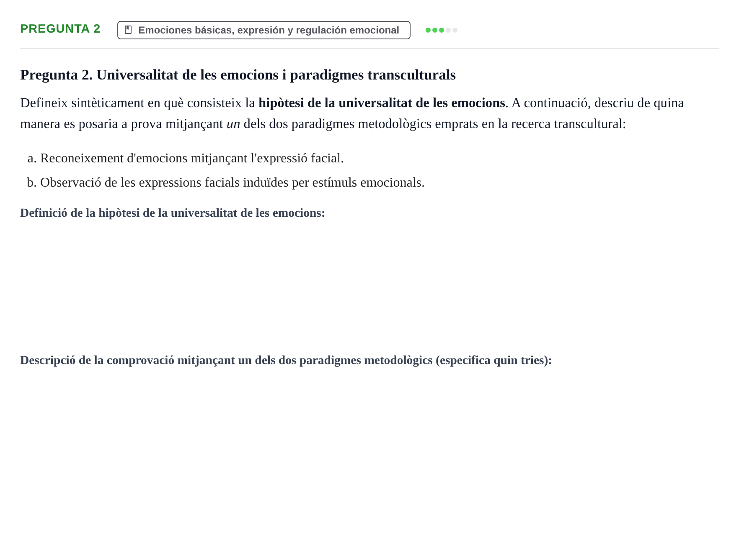Click the label Descripció de la comprovació

point(286,360)
